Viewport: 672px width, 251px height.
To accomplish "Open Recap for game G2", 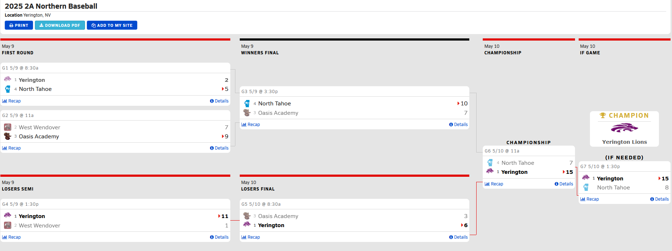I will point(12,148).
